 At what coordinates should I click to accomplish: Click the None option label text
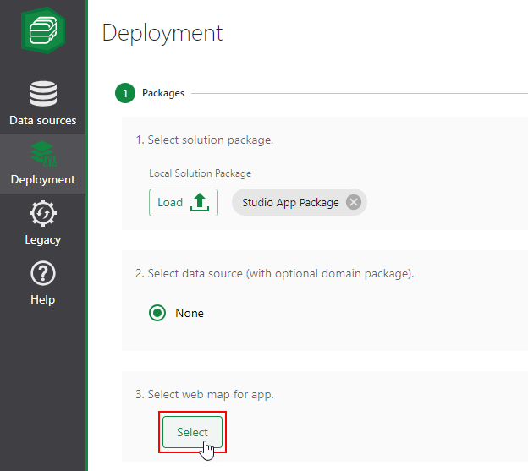coord(190,313)
